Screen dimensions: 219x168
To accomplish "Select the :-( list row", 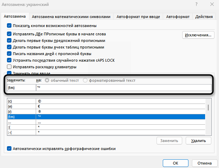I will click(106, 132).
